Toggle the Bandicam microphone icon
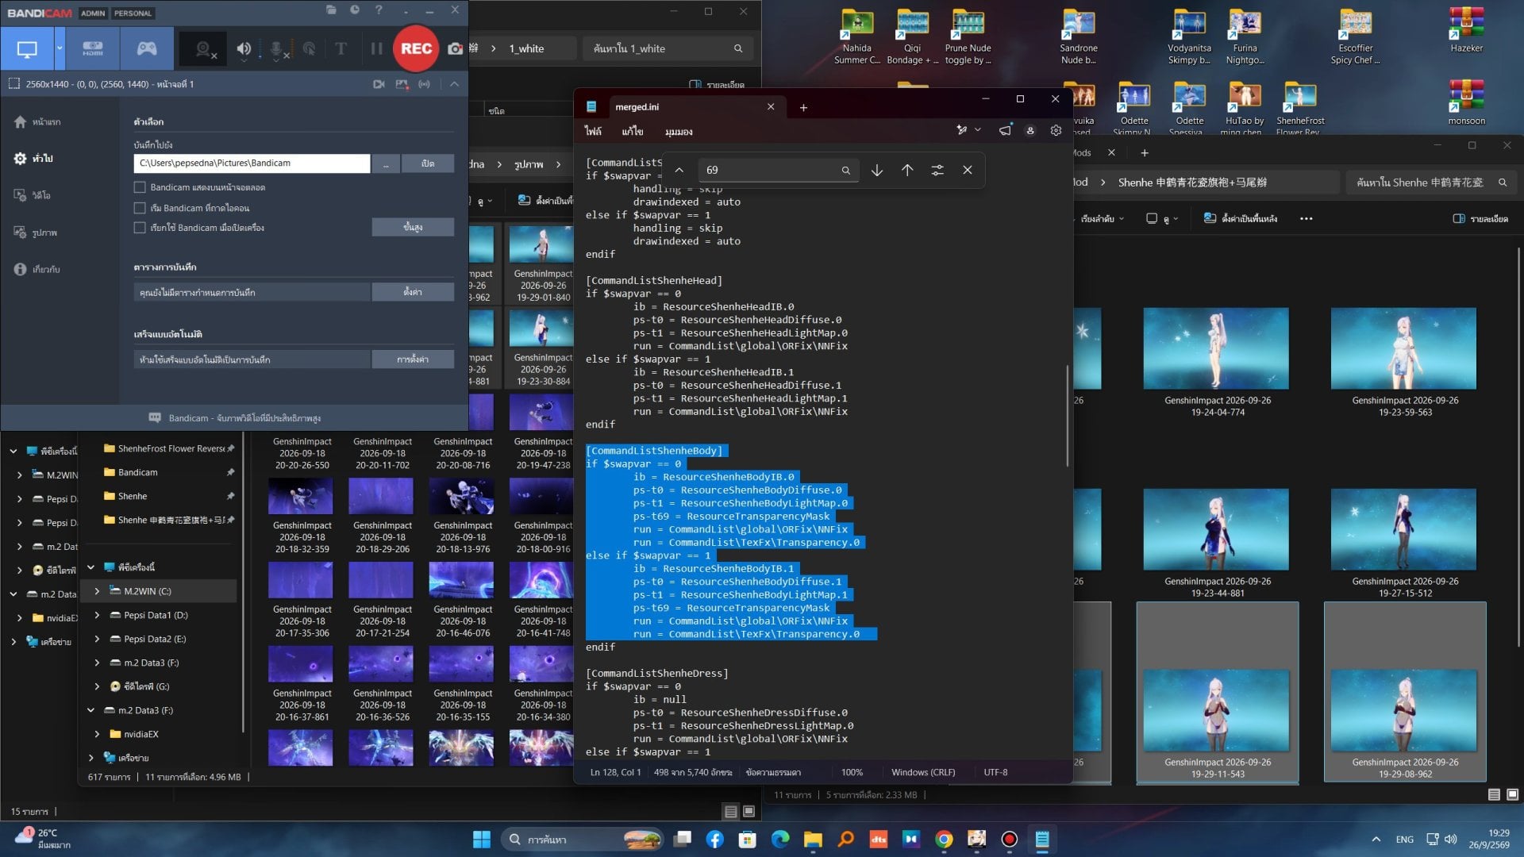This screenshot has width=1524, height=857. [x=277, y=49]
